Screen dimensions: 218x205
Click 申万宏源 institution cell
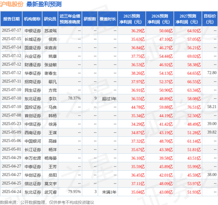click(33, 158)
